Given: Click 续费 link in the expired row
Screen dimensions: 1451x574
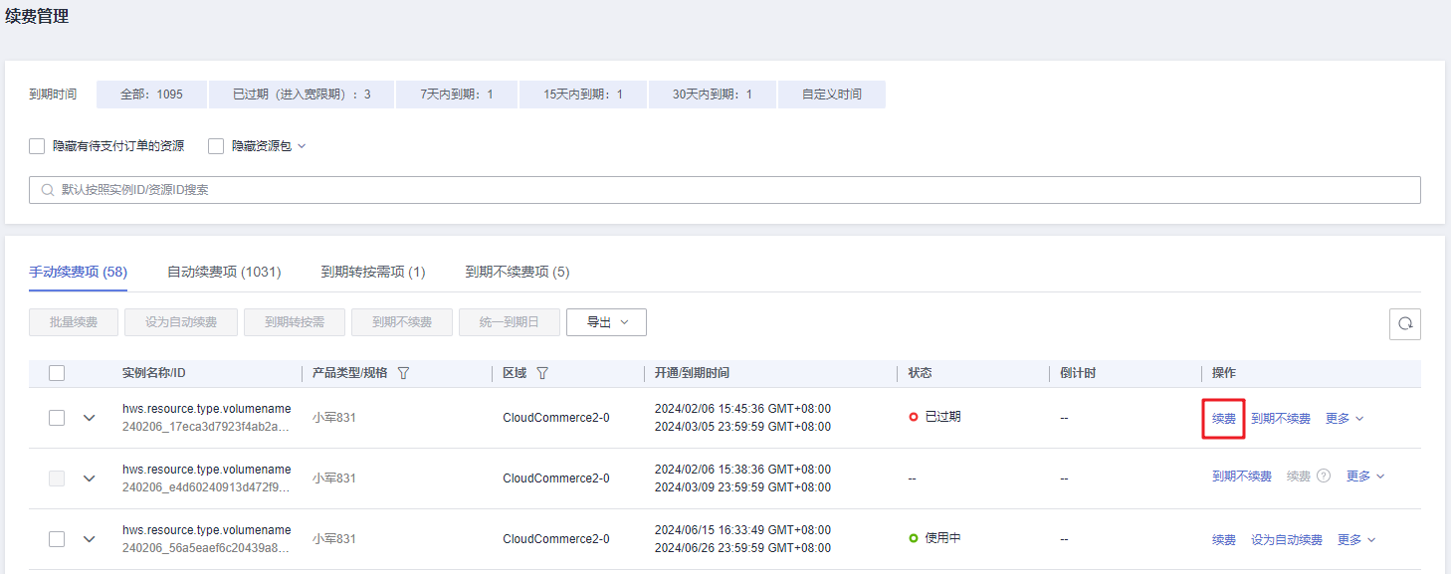Looking at the screenshot, I should 1224,419.
